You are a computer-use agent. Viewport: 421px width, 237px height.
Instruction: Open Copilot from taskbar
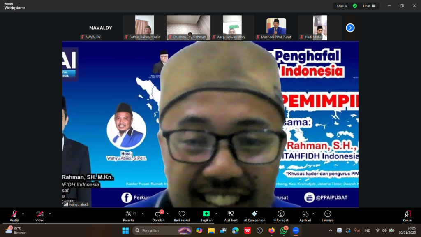[199, 230]
